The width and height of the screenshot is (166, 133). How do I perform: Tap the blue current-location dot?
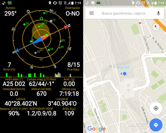tap(125, 74)
